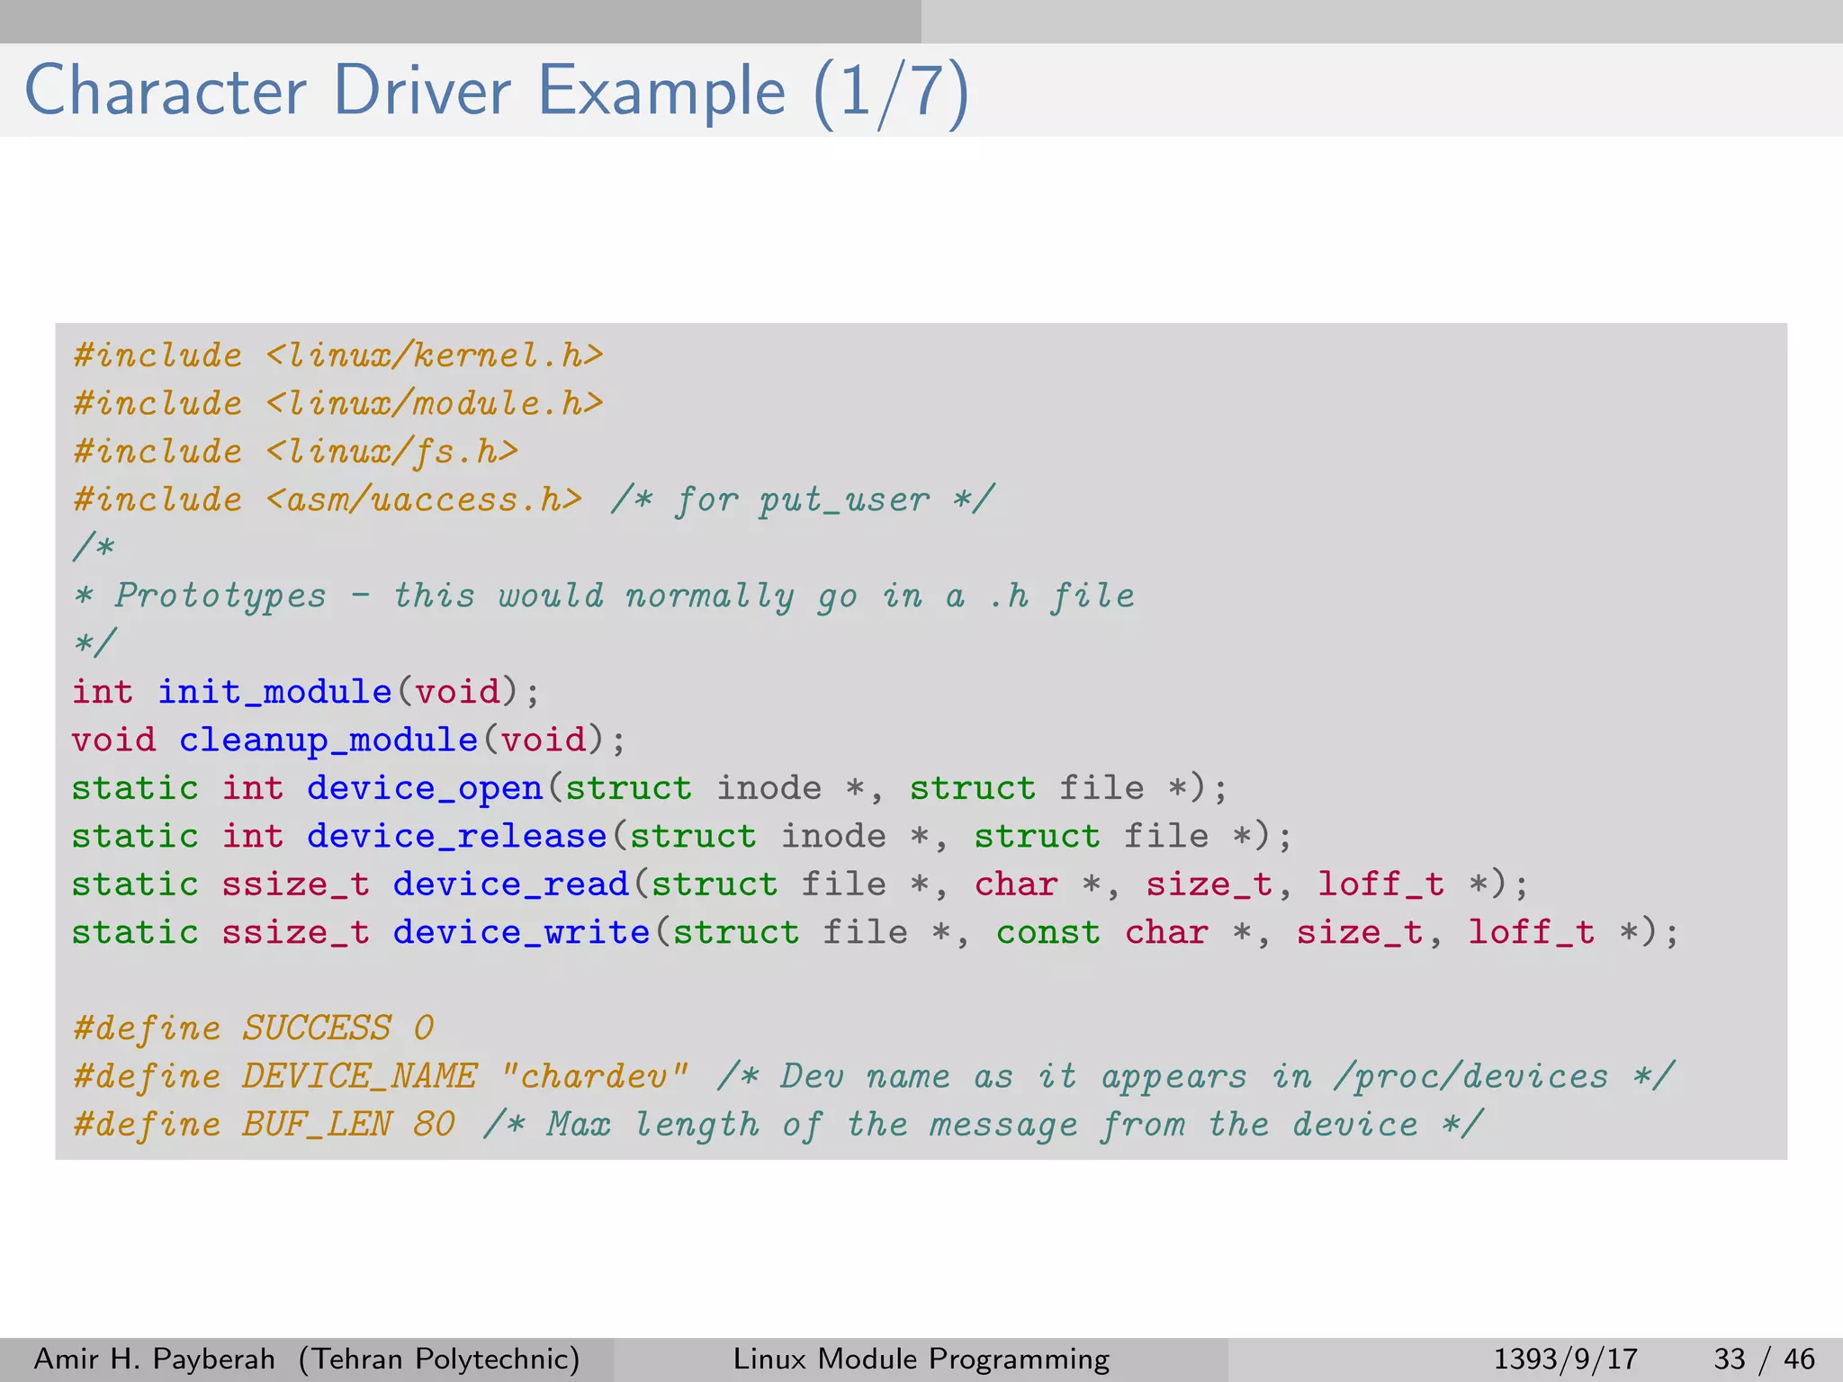The width and height of the screenshot is (1843, 1382).
Task: Click the page counter "33 / 46"
Action: (1765, 1360)
